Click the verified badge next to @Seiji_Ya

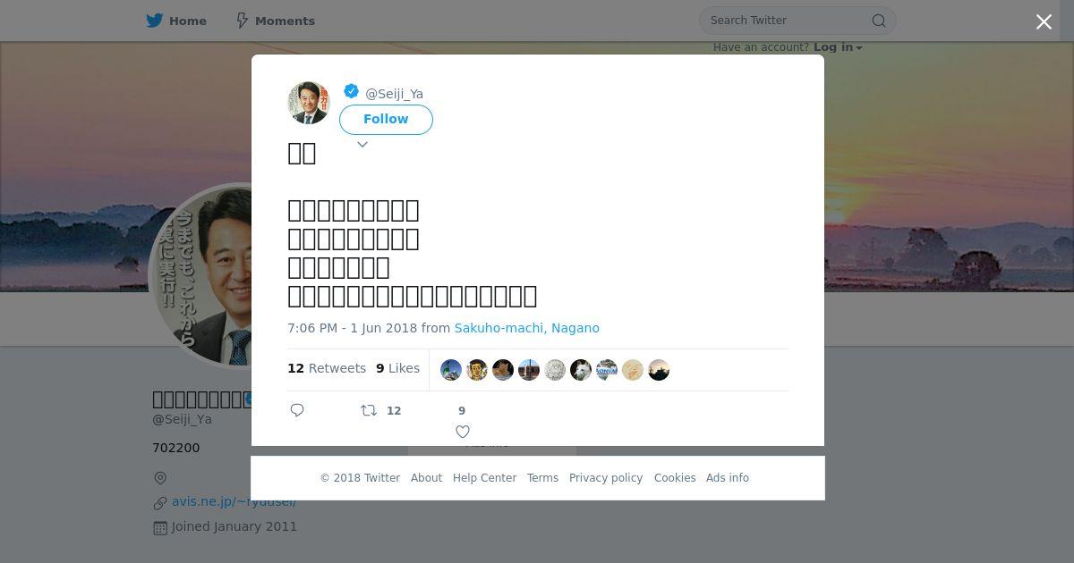tap(352, 91)
